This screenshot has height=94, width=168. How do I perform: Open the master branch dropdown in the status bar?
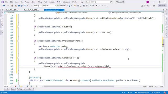(156, 92)
